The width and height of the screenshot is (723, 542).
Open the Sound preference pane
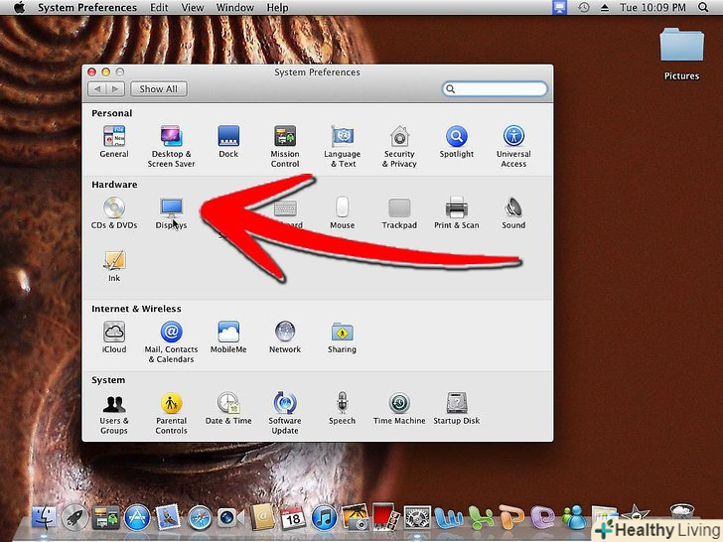(513, 212)
